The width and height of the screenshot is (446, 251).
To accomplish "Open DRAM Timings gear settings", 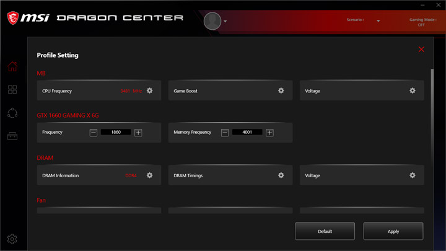I will tap(281, 175).
